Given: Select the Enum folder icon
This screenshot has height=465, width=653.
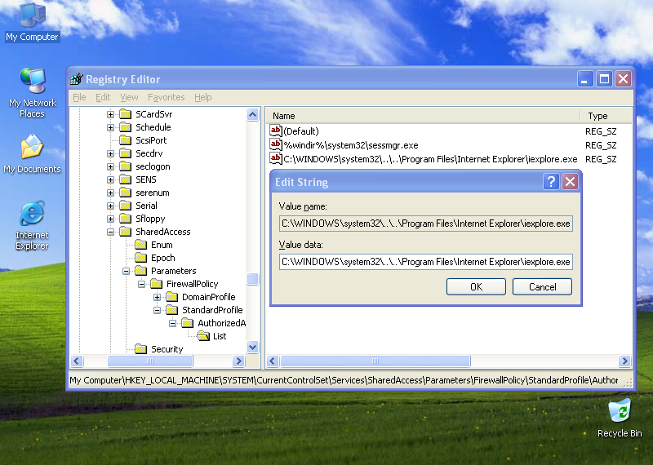Looking at the screenshot, I should click(140, 245).
